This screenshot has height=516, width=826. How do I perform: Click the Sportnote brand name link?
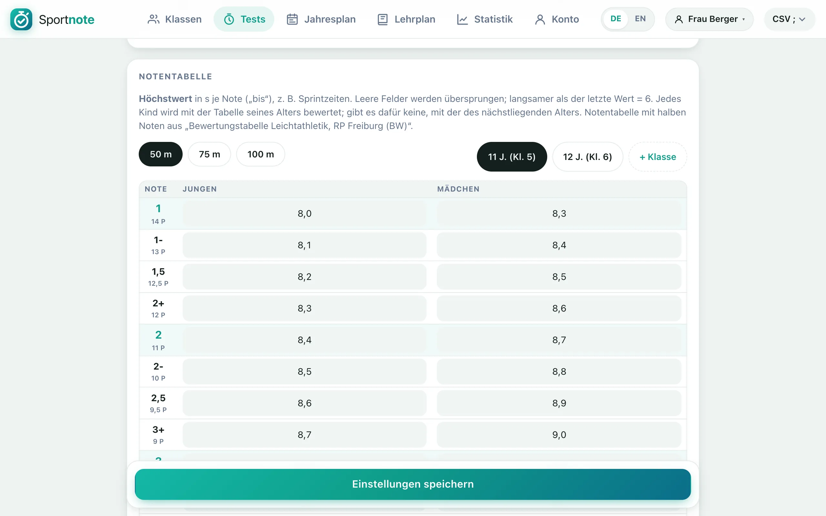(66, 19)
